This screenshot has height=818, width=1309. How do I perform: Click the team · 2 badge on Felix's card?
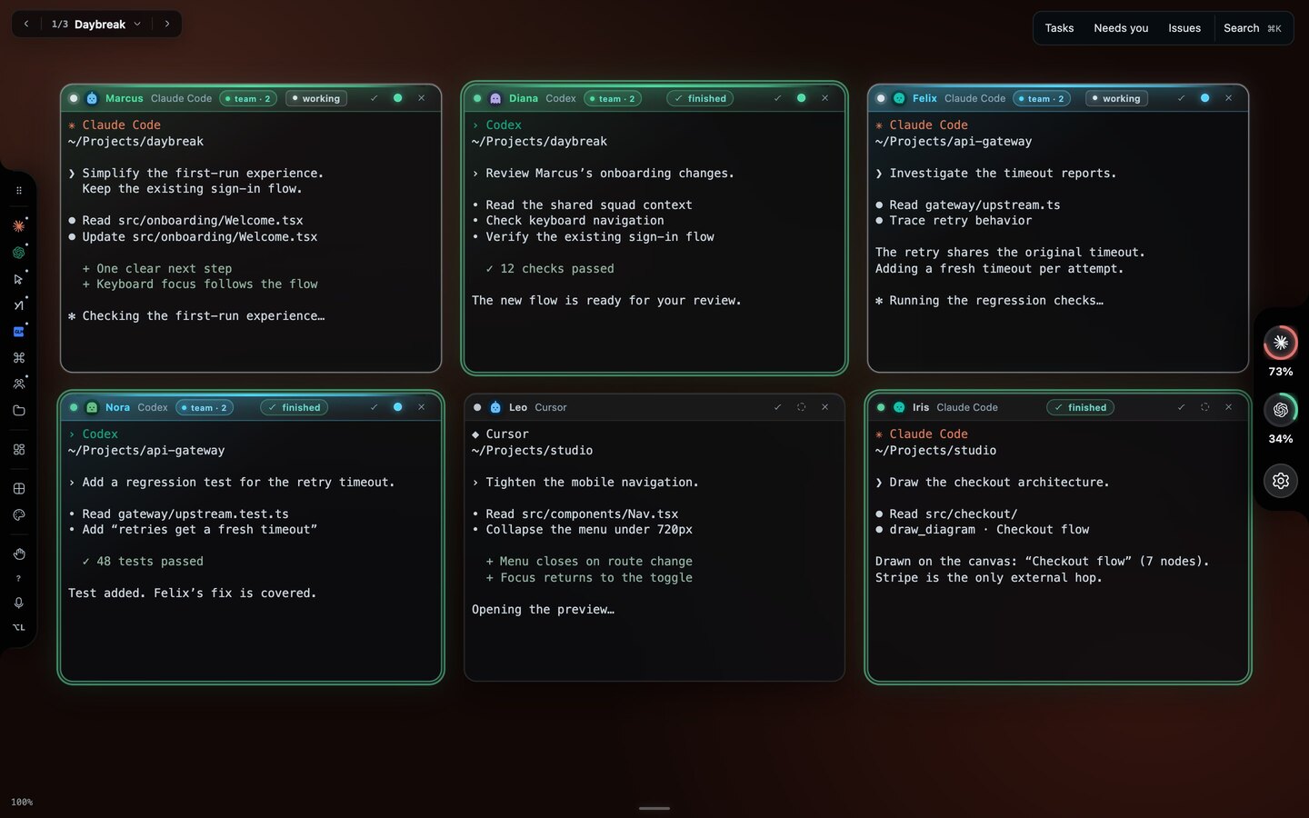pos(1042,98)
